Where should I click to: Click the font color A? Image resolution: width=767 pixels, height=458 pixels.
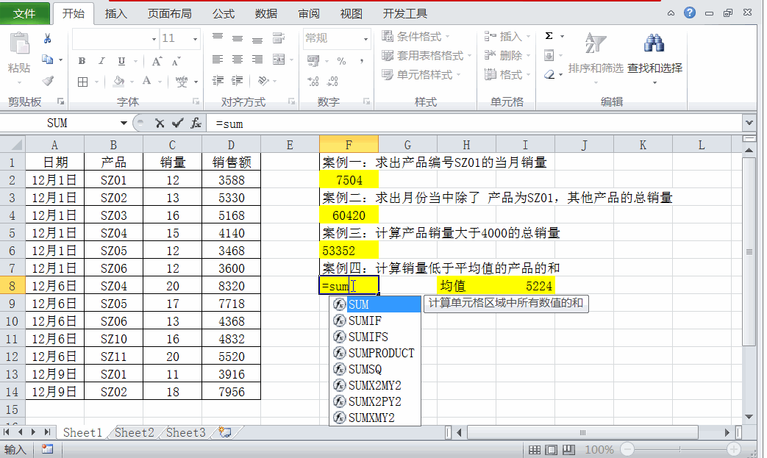[x=146, y=81]
